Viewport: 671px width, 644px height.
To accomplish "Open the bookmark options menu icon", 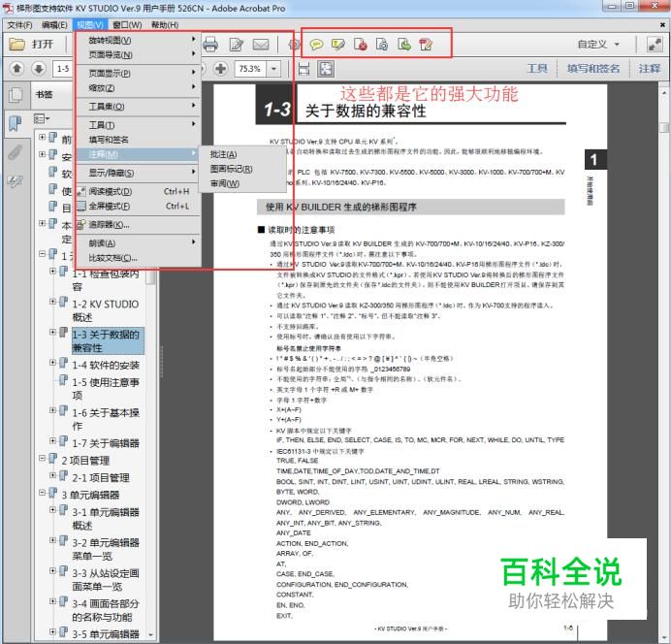I will point(42,118).
